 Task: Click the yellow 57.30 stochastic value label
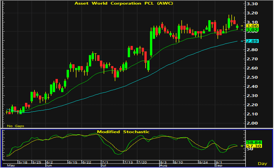tap(254, 146)
